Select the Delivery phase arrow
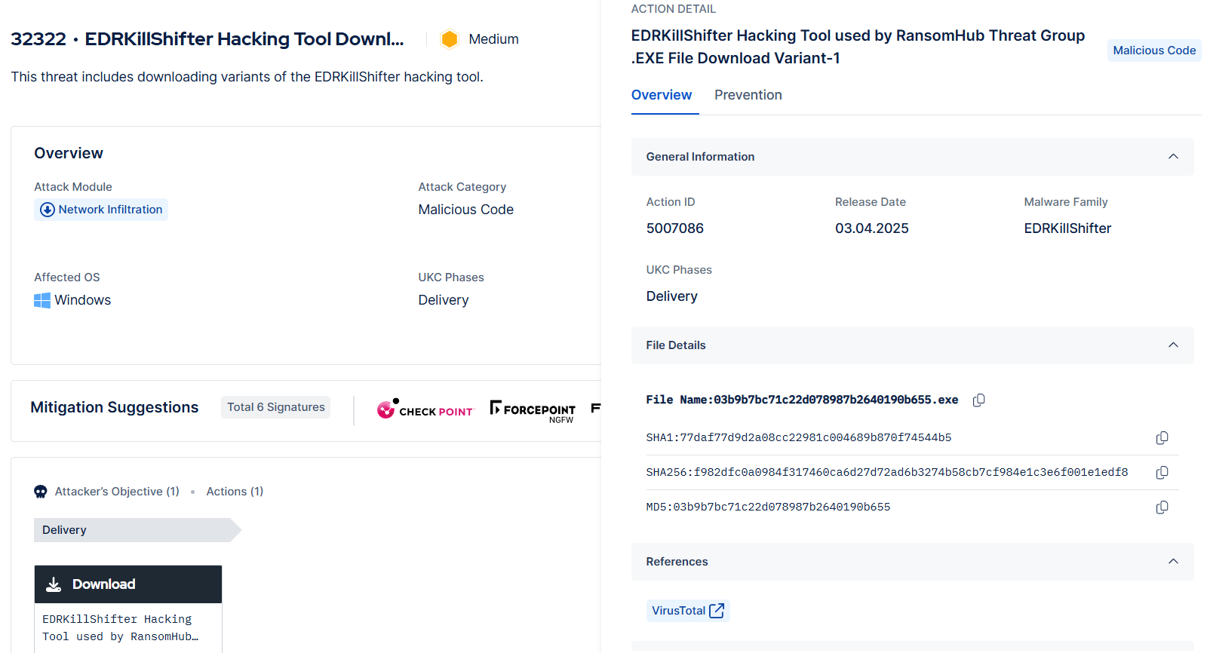Viewport: 1207px width, 653px height. pos(137,530)
